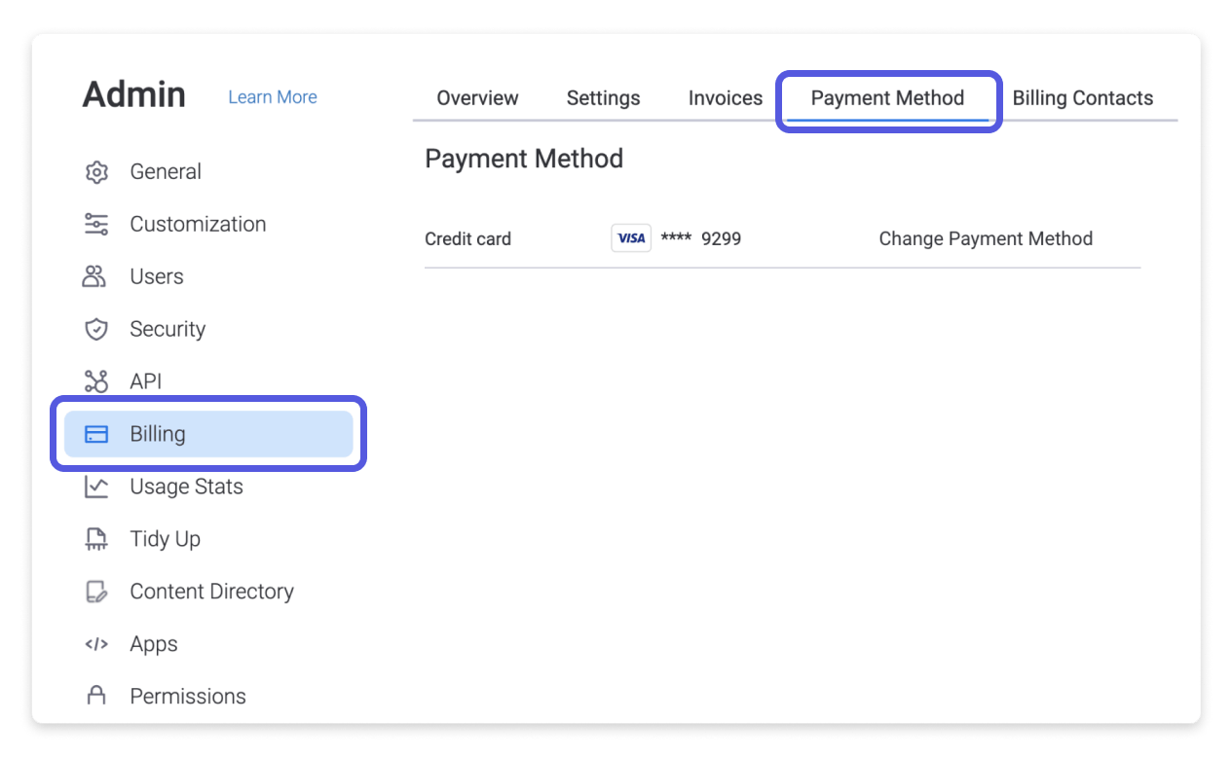
Task: Open the Payment Method tab
Action: pyautogui.click(x=887, y=97)
